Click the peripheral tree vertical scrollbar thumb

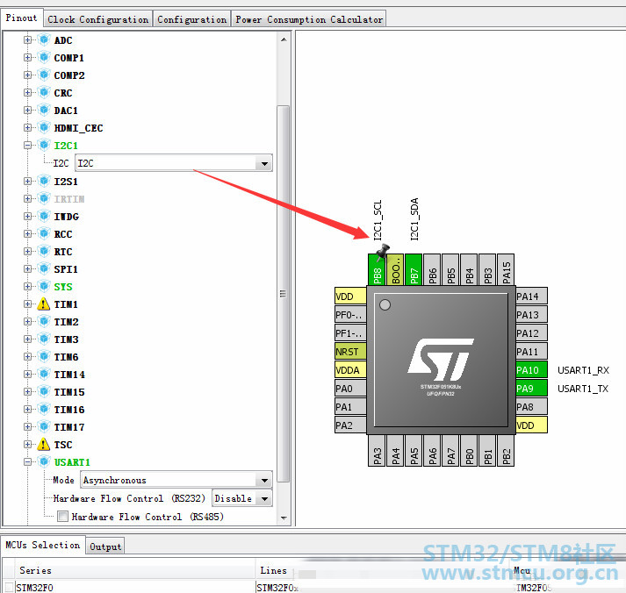pos(283,294)
